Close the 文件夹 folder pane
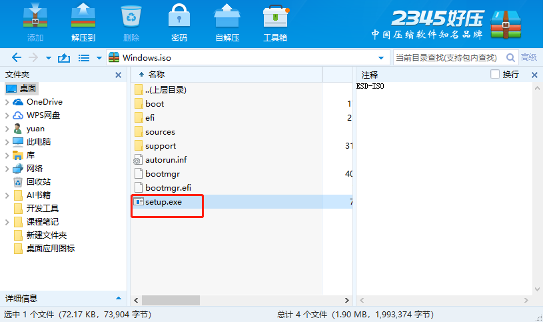Viewport: 543px width, 322px height. tap(118, 75)
